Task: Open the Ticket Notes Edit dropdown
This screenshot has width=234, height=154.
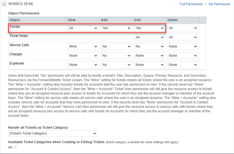Action: (149, 37)
